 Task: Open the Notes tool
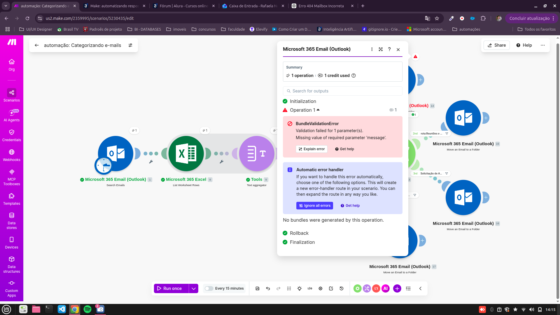coord(331,288)
